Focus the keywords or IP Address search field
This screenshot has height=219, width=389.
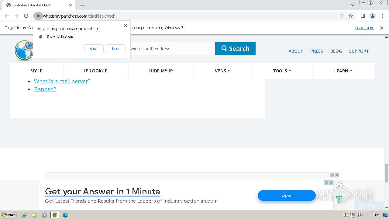pyautogui.click(x=173, y=49)
